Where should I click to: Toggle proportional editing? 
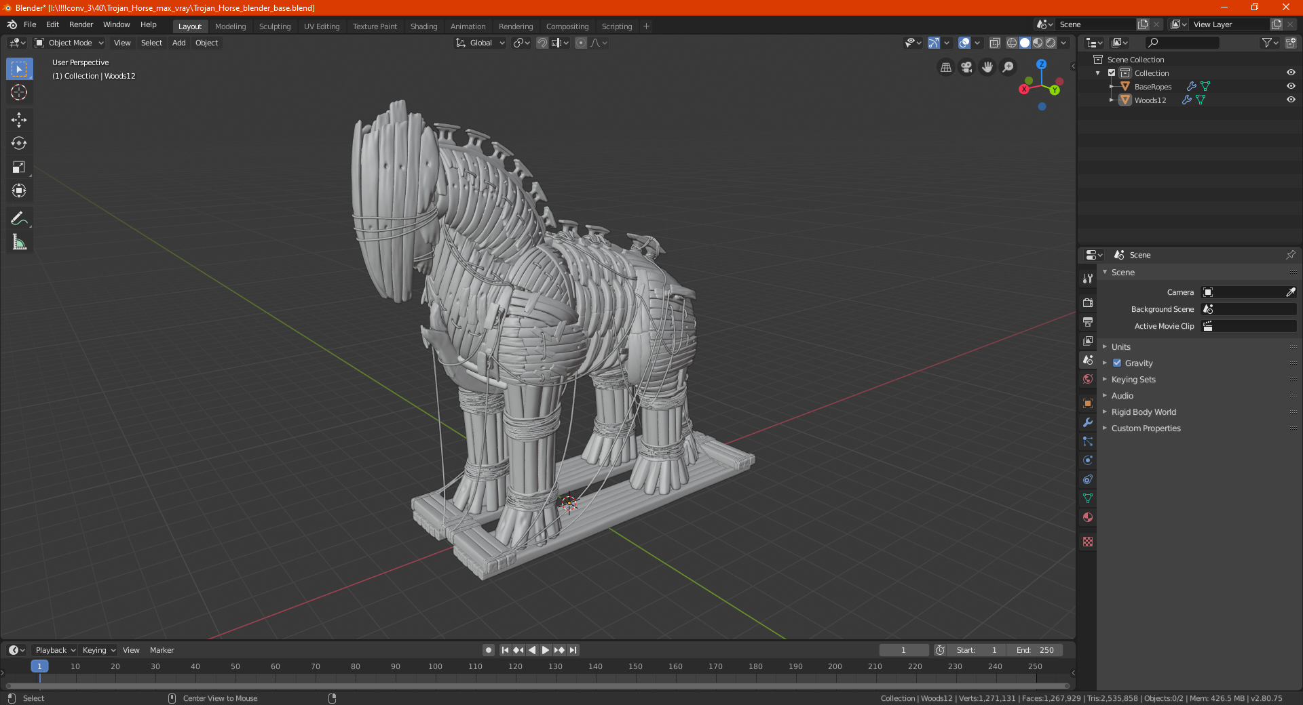coord(581,43)
